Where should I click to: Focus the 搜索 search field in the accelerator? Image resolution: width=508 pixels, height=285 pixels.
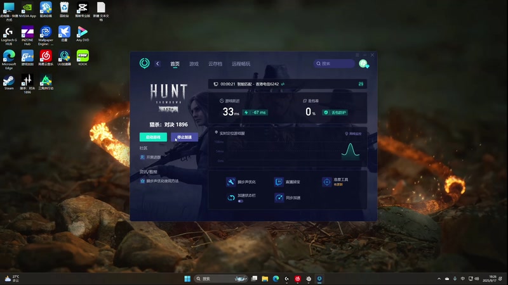(334, 64)
